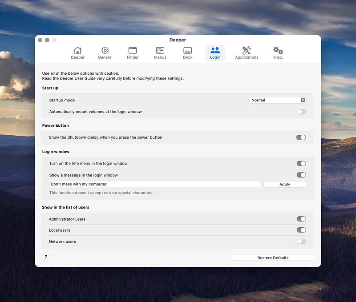Image resolution: width=356 pixels, height=302 pixels.
Task: Close the Deeper window
Action: point(40,40)
